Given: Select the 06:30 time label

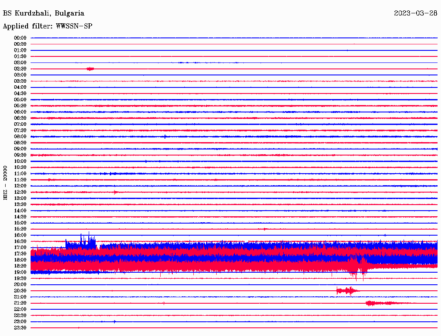Looking at the screenshot, I should [20, 118].
